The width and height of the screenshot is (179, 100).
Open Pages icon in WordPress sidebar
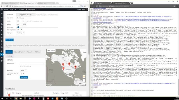click(2, 27)
